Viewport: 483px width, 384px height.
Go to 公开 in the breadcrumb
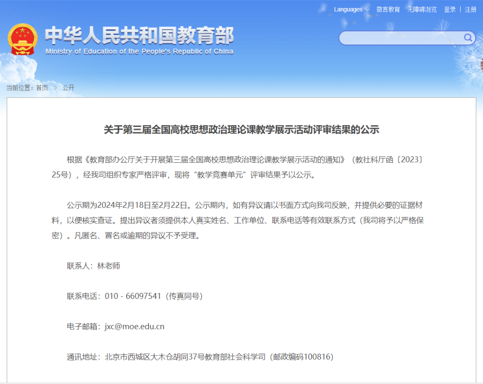point(68,88)
